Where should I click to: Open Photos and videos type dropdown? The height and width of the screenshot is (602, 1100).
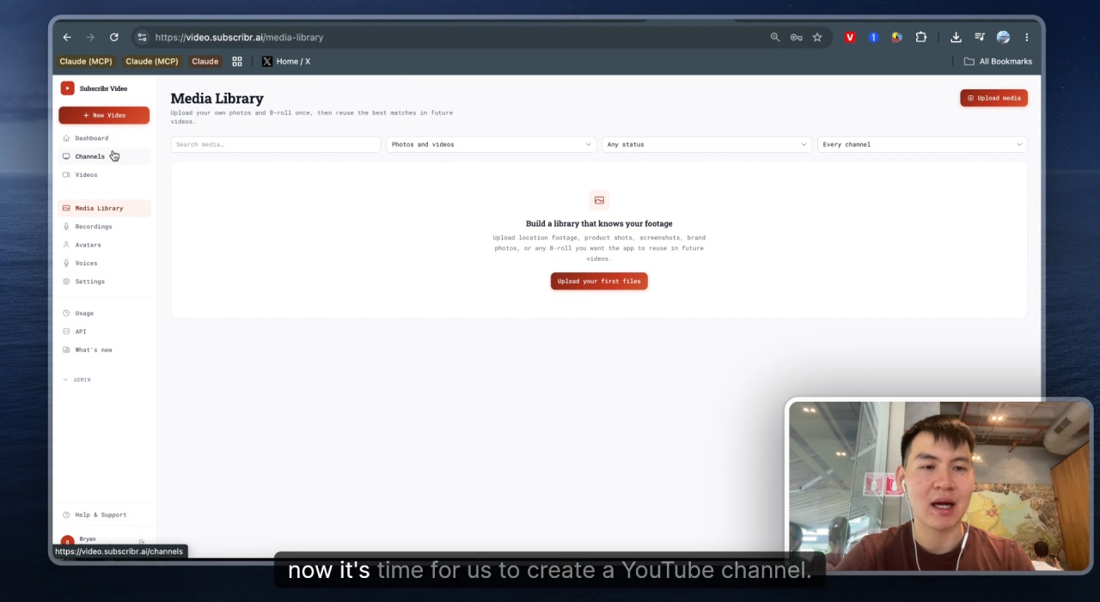491,144
